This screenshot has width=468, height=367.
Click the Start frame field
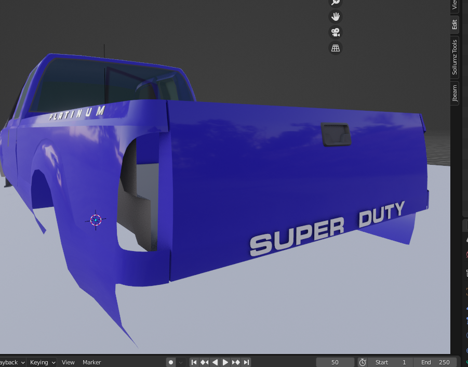click(391, 362)
